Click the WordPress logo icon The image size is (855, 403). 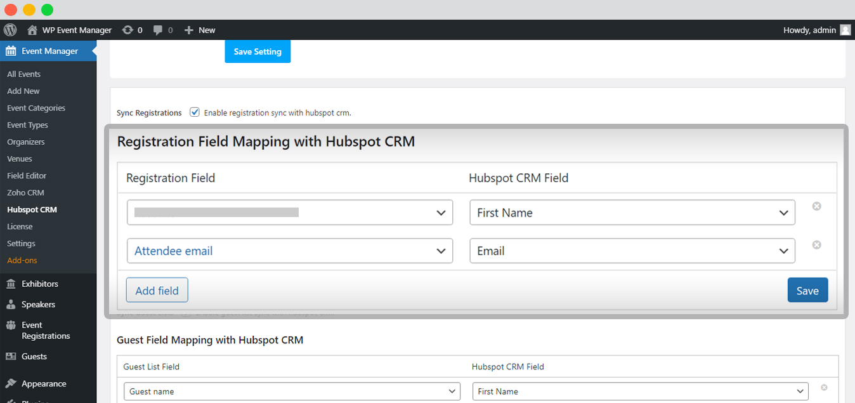pyautogui.click(x=10, y=30)
